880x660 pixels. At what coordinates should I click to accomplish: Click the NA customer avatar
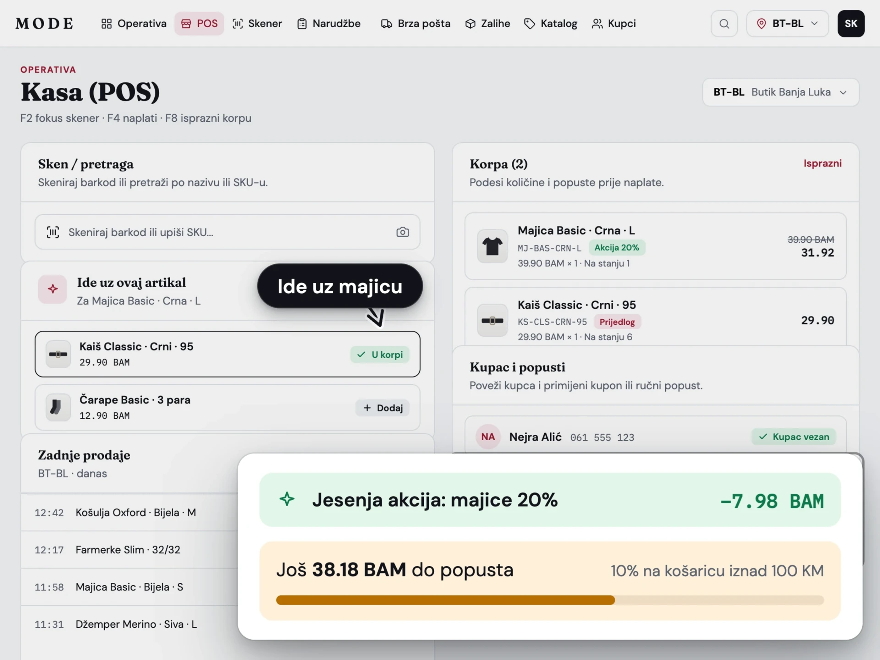click(x=488, y=437)
